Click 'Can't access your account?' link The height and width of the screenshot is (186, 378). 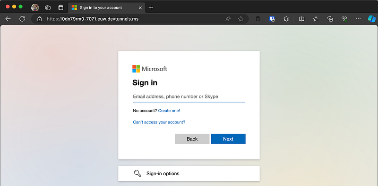pos(159,122)
